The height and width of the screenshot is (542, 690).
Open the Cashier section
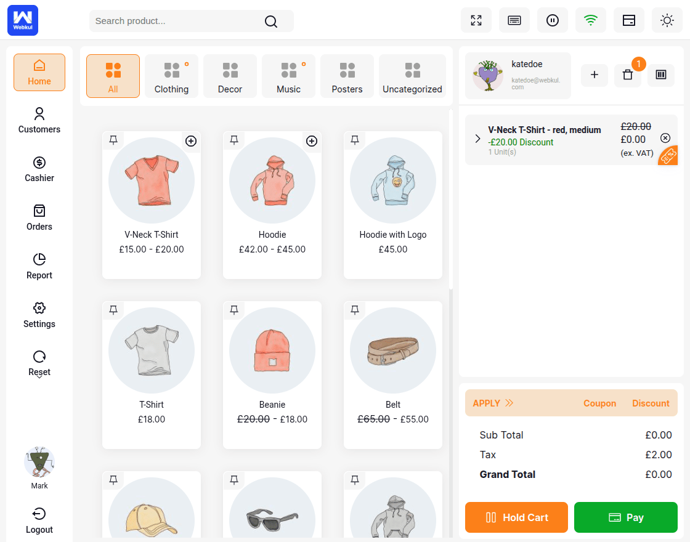click(39, 169)
